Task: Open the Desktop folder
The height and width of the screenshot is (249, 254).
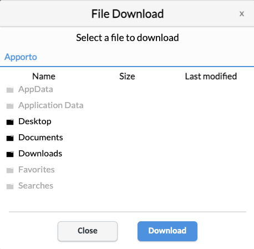Action: (x=35, y=121)
